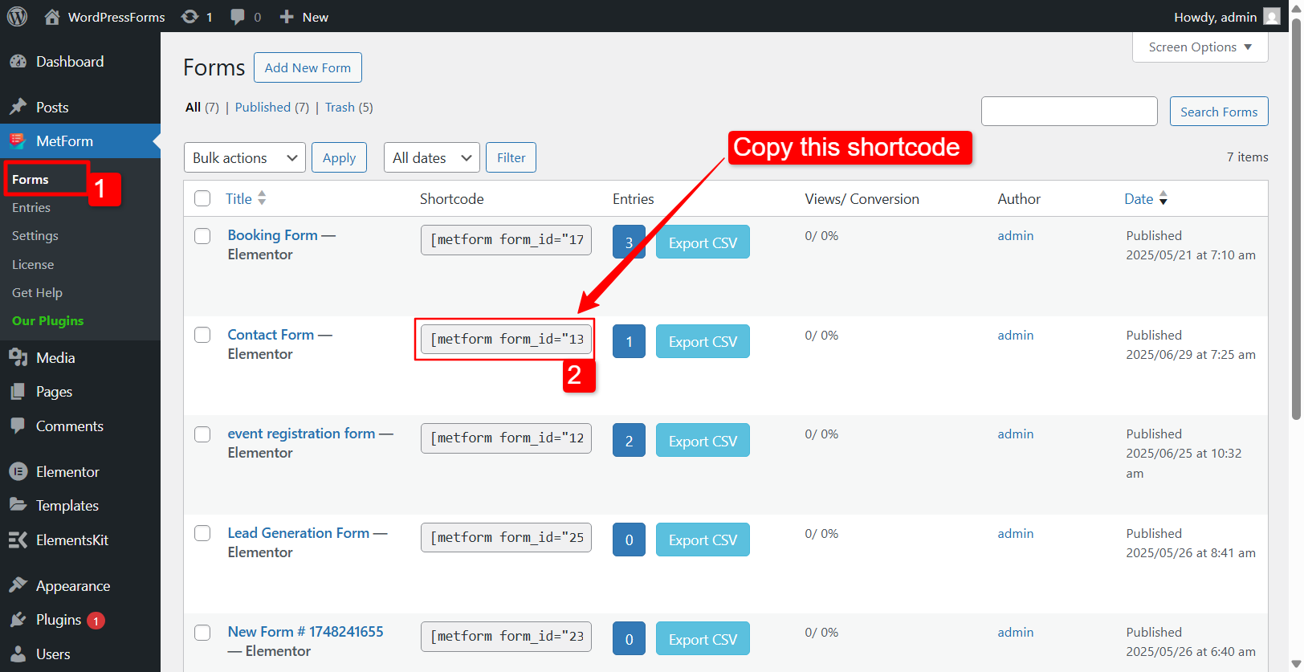Open the WordPress logo menu
Viewport: 1304px width, 672px height.
tap(17, 16)
